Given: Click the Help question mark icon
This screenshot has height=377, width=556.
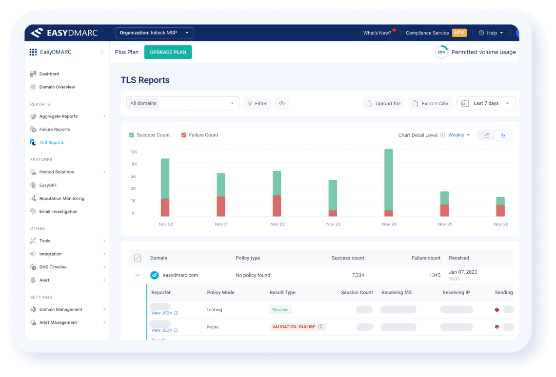Looking at the screenshot, I should click(x=481, y=33).
